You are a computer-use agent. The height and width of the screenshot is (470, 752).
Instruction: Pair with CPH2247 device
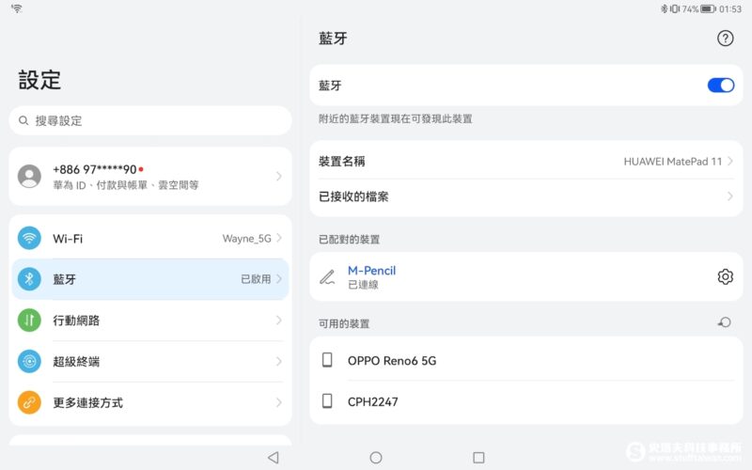(526, 401)
